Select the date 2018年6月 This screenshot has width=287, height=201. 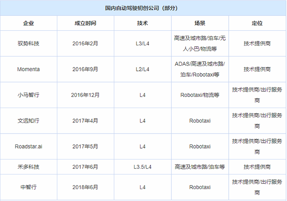pyautogui.click(x=85, y=187)
